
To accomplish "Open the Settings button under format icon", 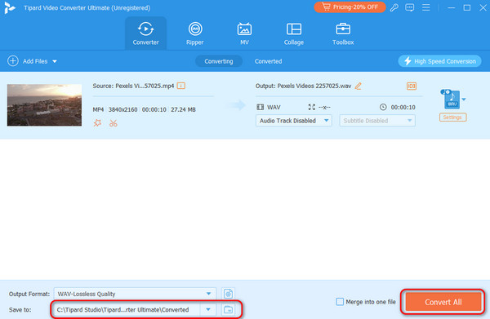I will click(x=452, y=117).
